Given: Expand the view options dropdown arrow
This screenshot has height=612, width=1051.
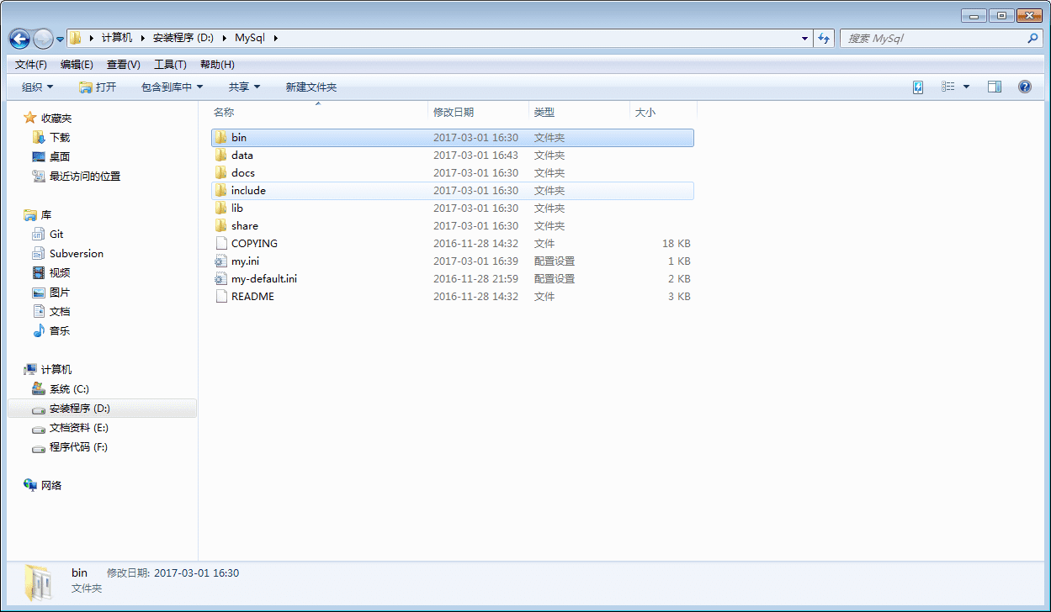Looking at the screenshot, I should coord(966,87).
